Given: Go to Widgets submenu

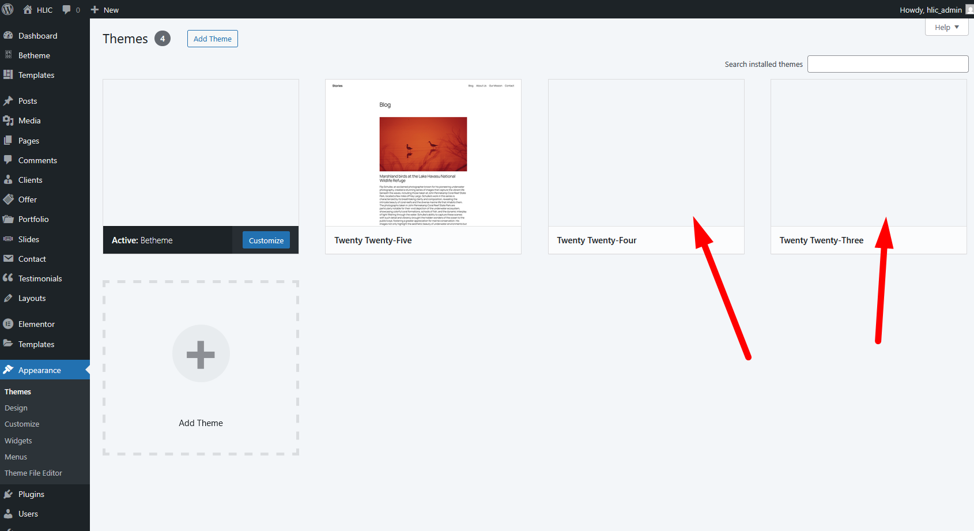Looking at the screenshot, I should (x=18, y=440).
